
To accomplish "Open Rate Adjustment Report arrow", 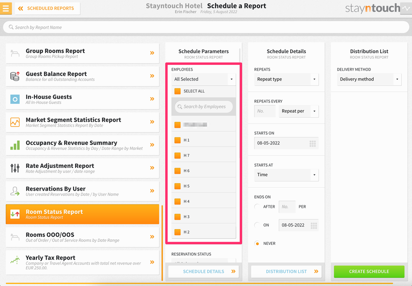I will click(152, 168).
